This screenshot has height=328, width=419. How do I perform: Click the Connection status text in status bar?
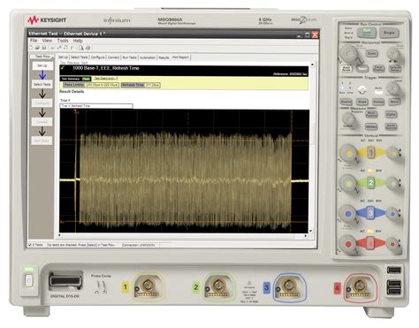[139, 245]
